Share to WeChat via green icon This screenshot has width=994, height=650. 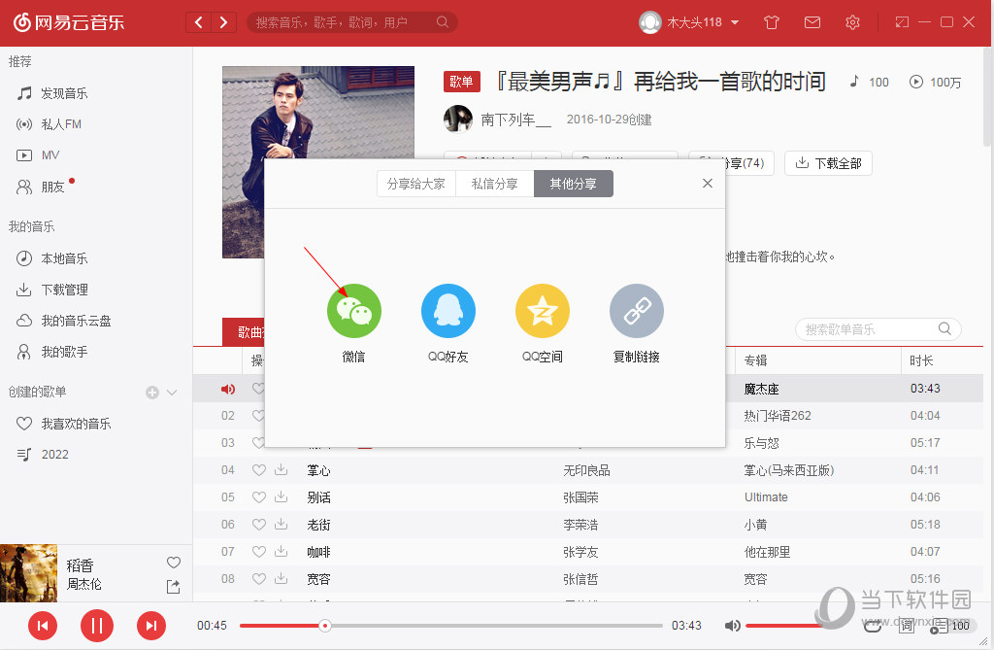pos(353,311)
